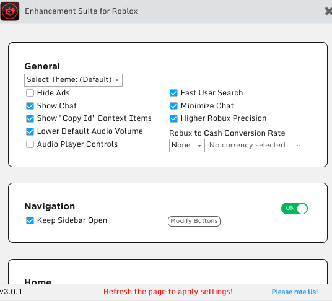The width and height of the screenshot is (332, 301).
Task: Disable Higher Robux Precision
Action: [173, 118]
